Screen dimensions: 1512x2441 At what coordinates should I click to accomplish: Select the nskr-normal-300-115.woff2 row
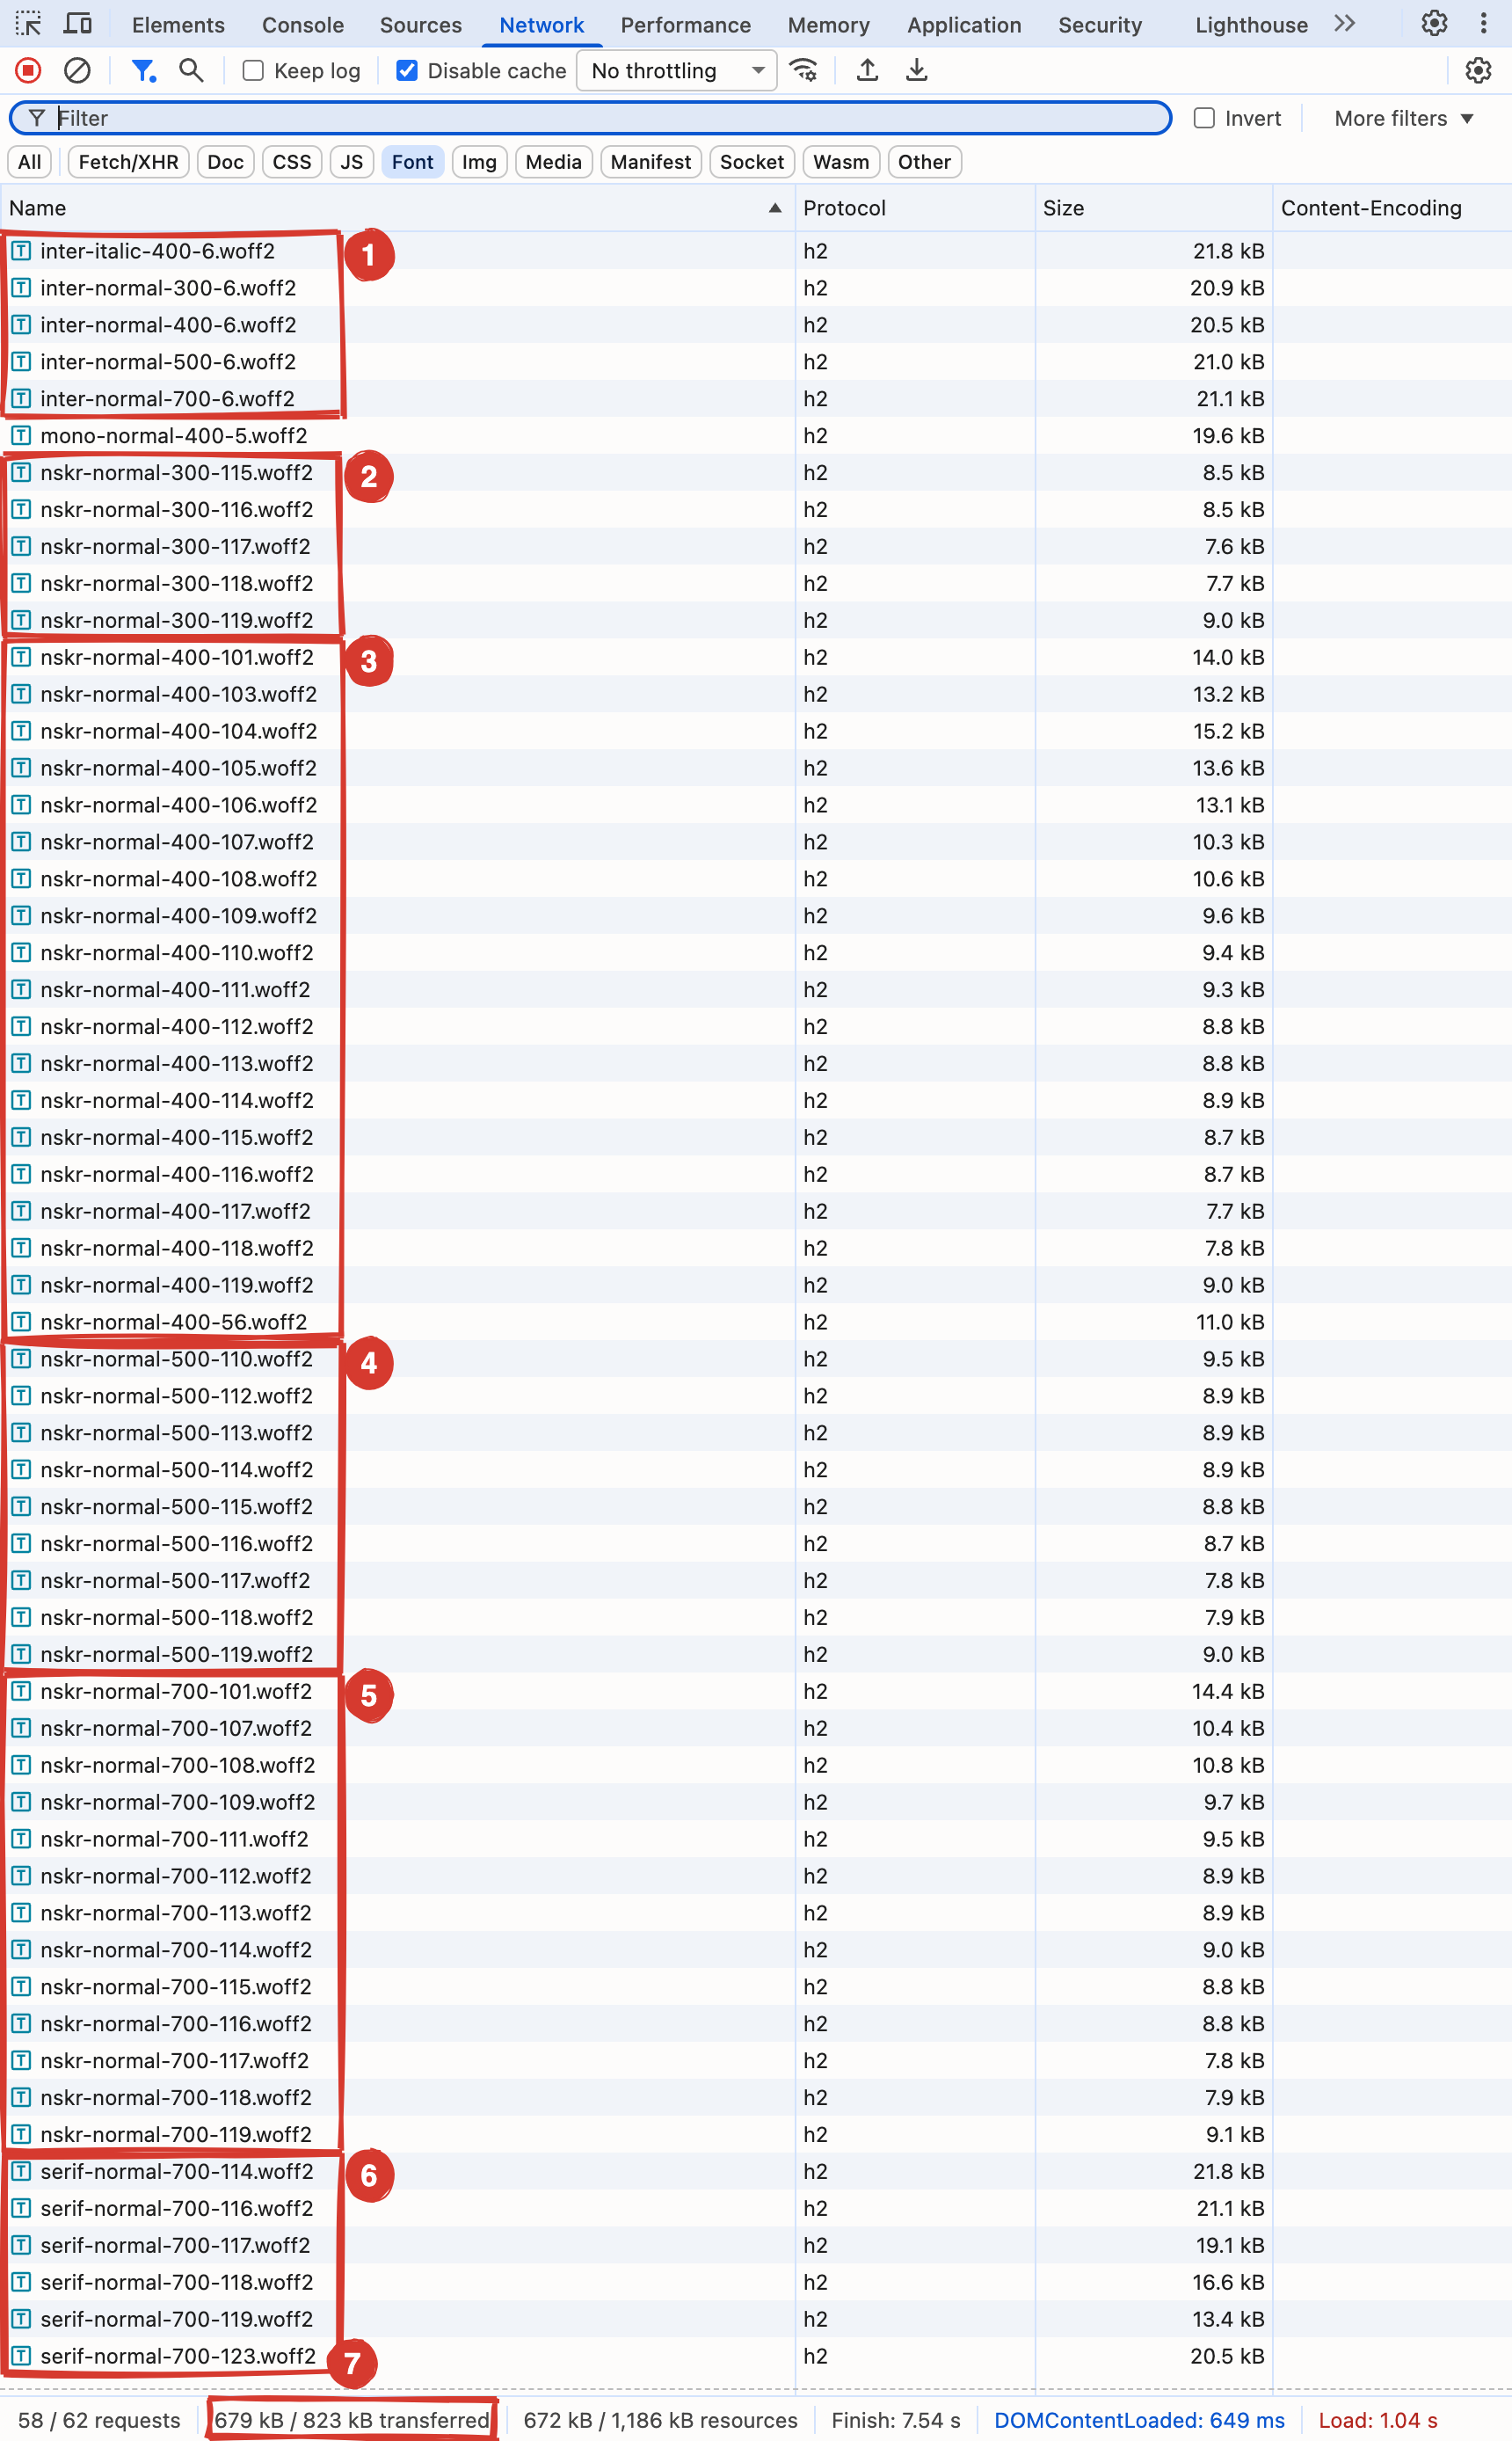[756, 472]
